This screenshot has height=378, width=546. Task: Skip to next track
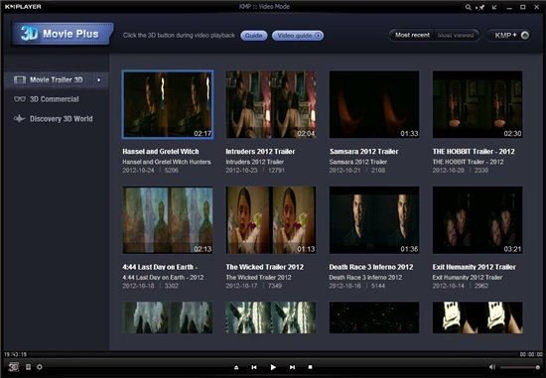[292, 367]
